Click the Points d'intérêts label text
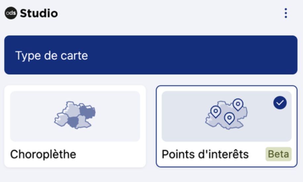Screen dimensions: 303x182 205,154
